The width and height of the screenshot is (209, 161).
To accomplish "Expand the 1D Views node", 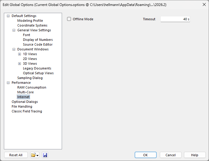I will pos(19,54).
